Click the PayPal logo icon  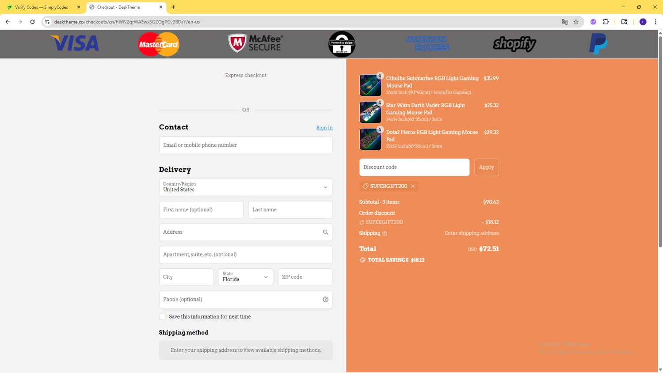(x=598, y=44)
